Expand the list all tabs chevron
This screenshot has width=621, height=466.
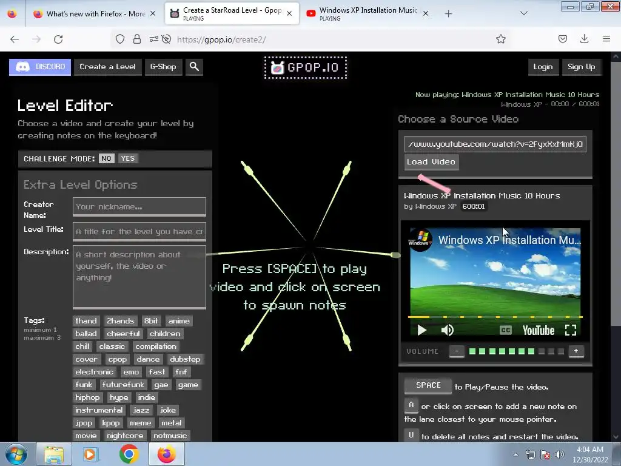pos(523,13)
